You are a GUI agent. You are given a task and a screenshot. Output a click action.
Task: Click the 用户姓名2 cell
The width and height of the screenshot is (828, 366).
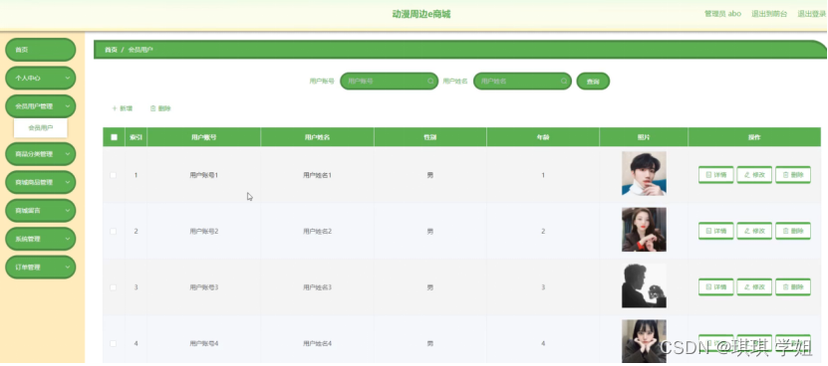click(x=318, y=231)
